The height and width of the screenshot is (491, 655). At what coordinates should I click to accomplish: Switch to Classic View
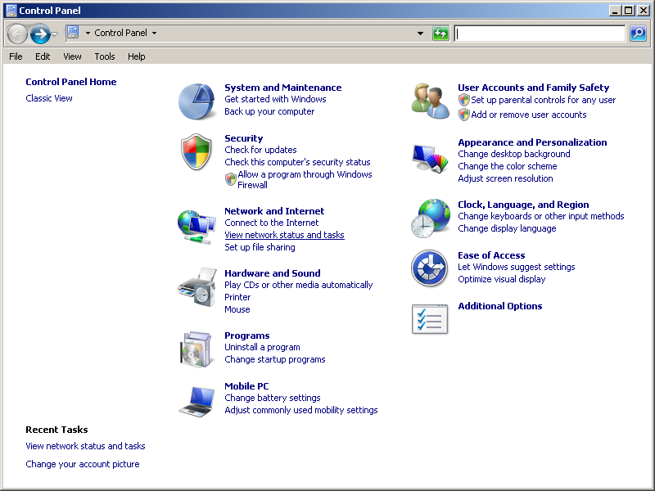(49, 98)
